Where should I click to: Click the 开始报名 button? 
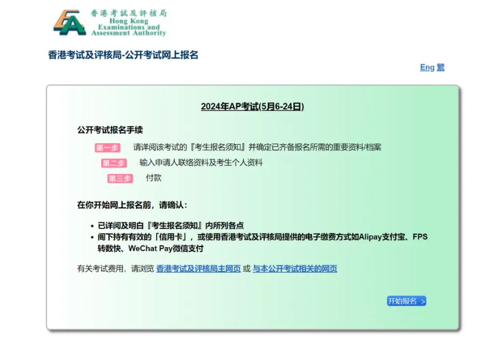(406, 301)
